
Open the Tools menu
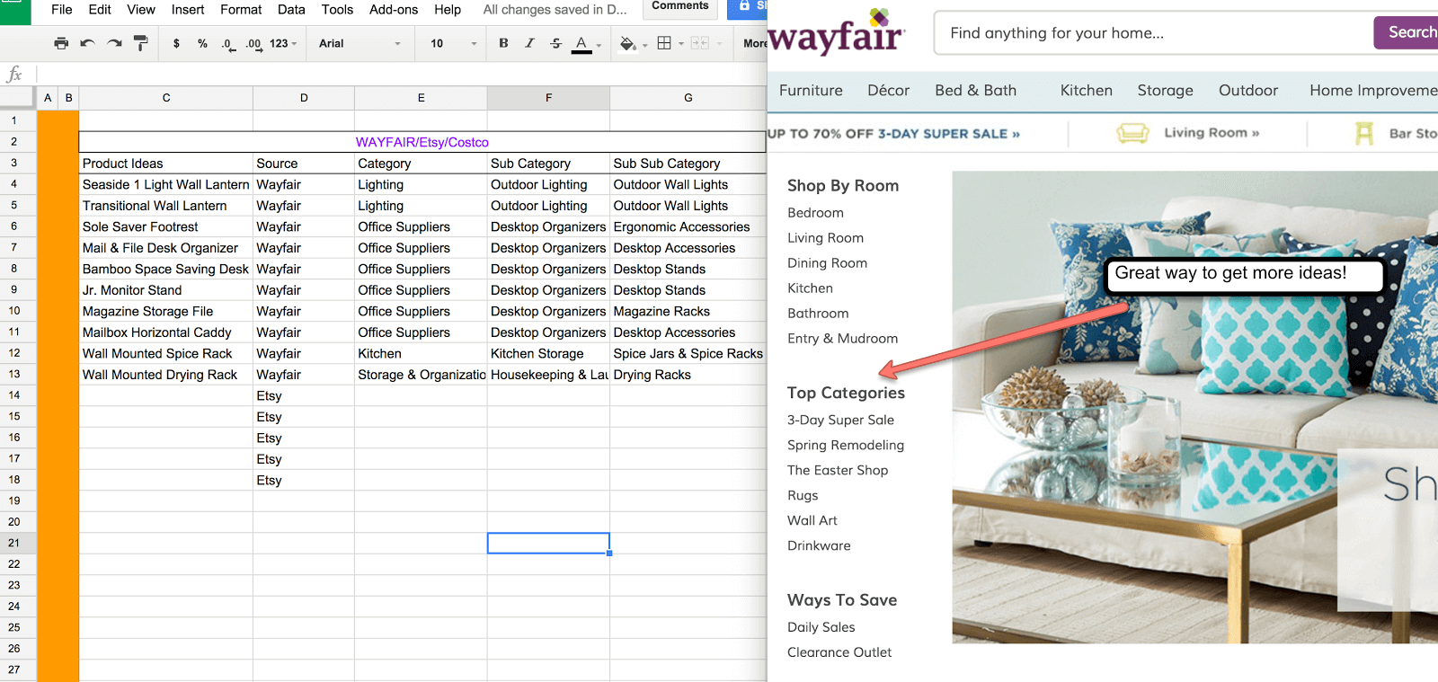point(338,10)
